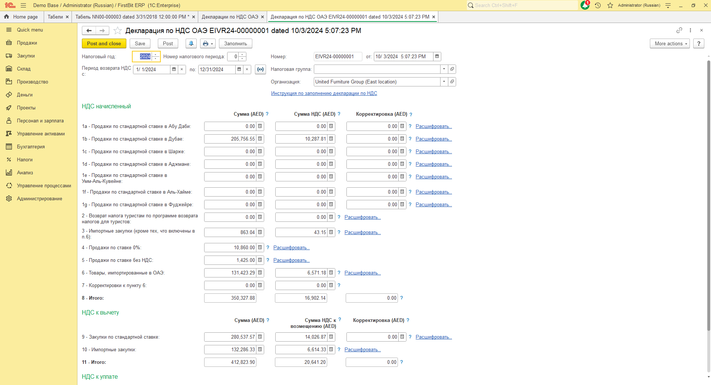Add the declaration to favorites with the star icon
The width and height of the screenshot is (711, 385).
pos(117,31)
